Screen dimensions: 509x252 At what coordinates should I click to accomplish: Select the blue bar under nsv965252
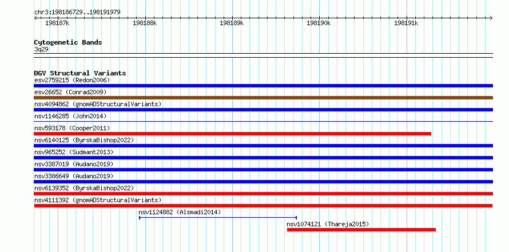click(263, 158)
